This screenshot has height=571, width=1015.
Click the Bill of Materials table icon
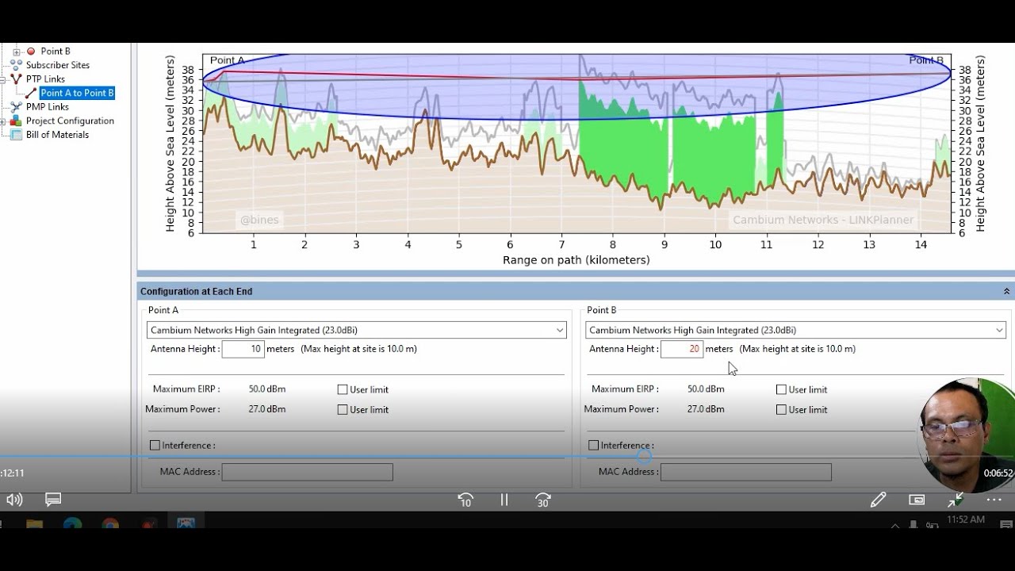point(16,135)
